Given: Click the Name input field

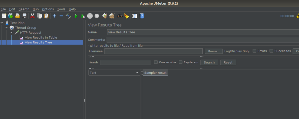Looking at the screenshot, I should coord(203,32).
